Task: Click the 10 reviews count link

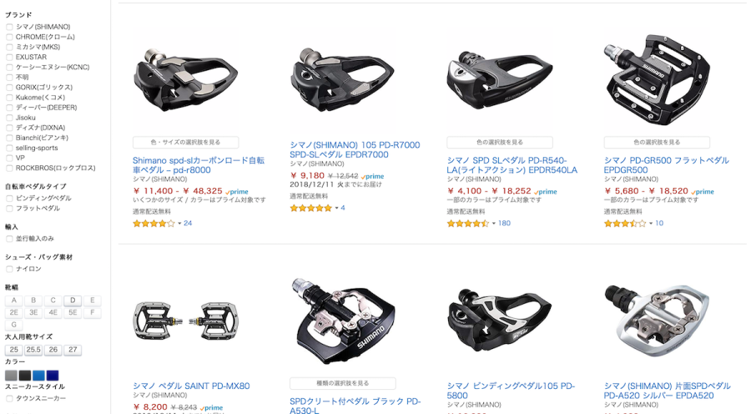Action: coord(659,224)
